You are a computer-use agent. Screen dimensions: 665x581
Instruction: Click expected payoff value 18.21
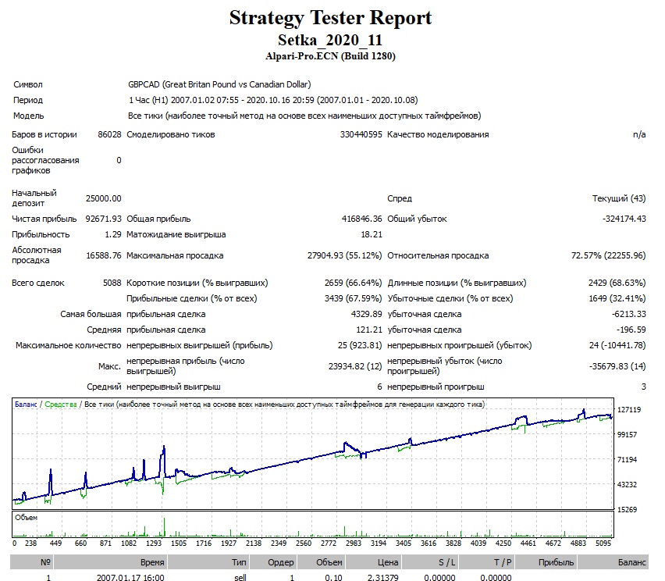pos(372,234)
